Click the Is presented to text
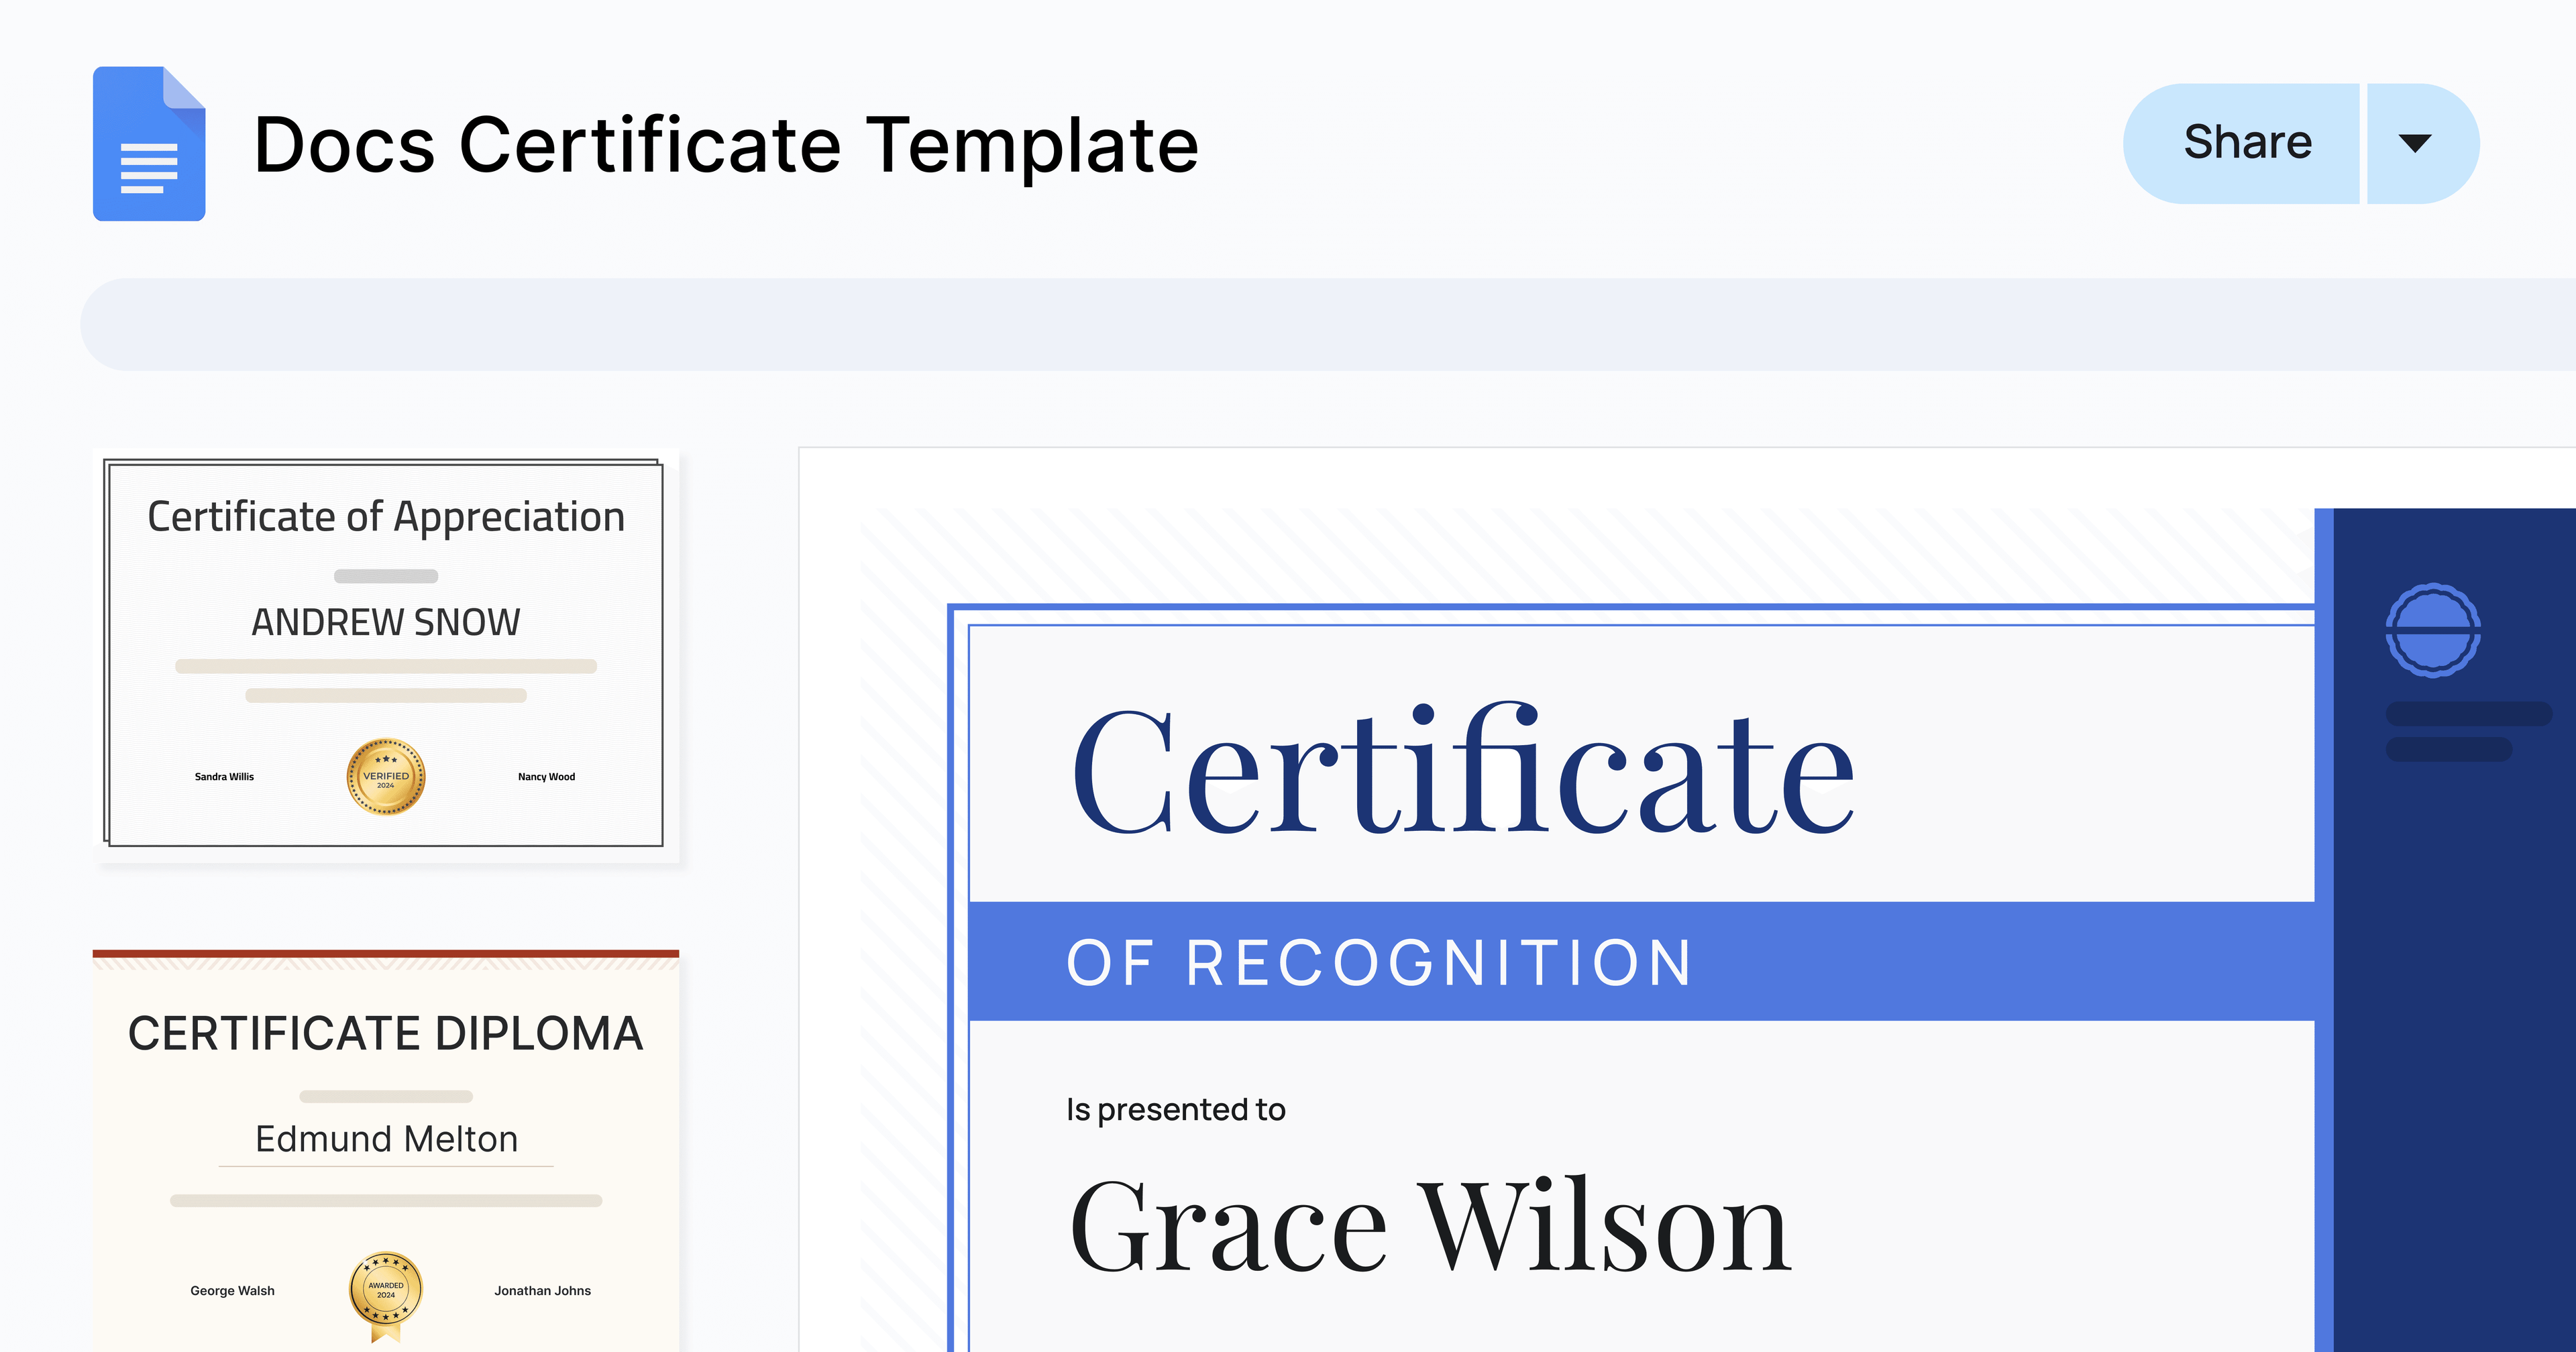The image size is (2576, 1352). 1175,1109
